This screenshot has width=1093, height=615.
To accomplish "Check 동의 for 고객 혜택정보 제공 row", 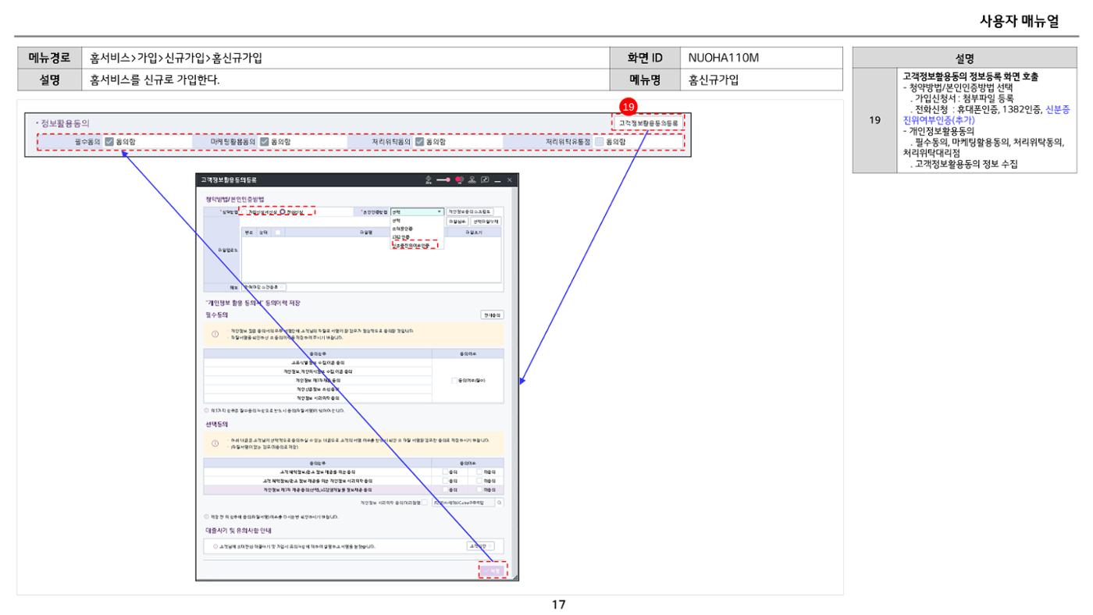I will 446,471.
